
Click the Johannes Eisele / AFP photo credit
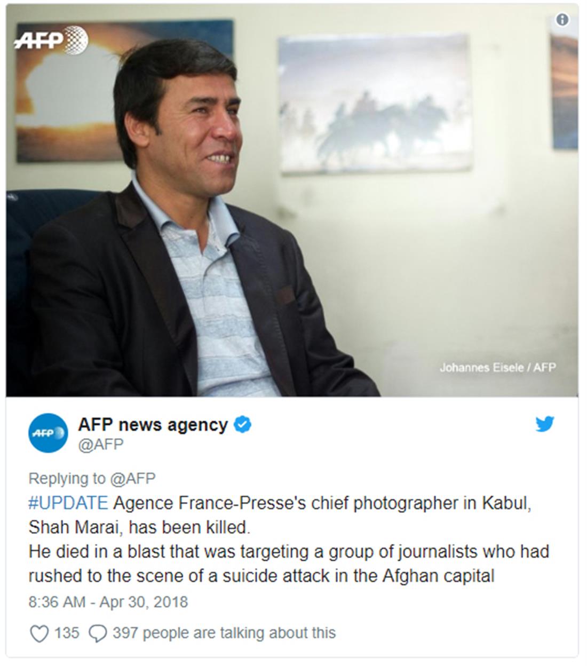tap(498, 367)
